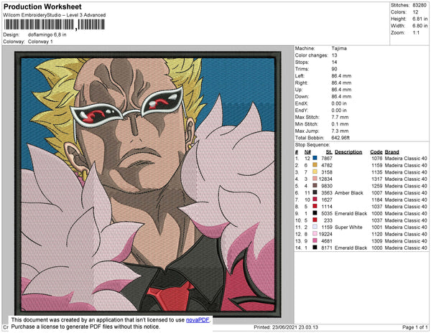The image size is (431, 333).
Task: Click the Color changes value '13'
Action: point(334,55)
